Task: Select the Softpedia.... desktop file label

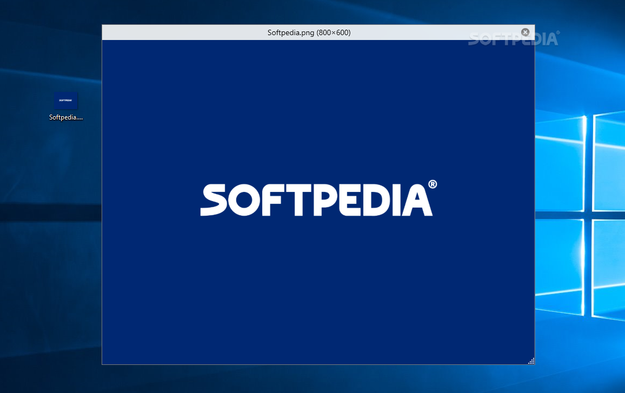Action: [66, 117]
